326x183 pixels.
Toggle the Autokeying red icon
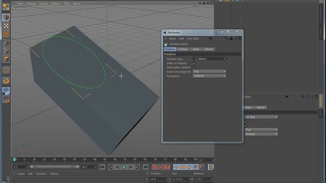click(x=161, y=167)
